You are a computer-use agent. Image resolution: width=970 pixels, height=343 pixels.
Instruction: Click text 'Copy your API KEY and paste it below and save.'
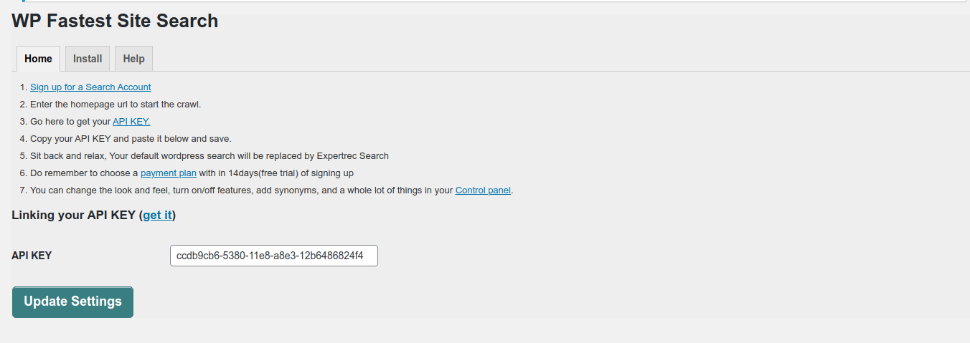(131, 139)
